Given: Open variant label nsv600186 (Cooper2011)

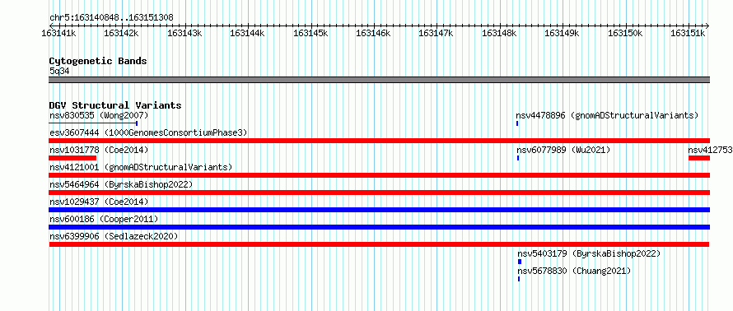Looking at the screenshot, I should pos(104,219).
